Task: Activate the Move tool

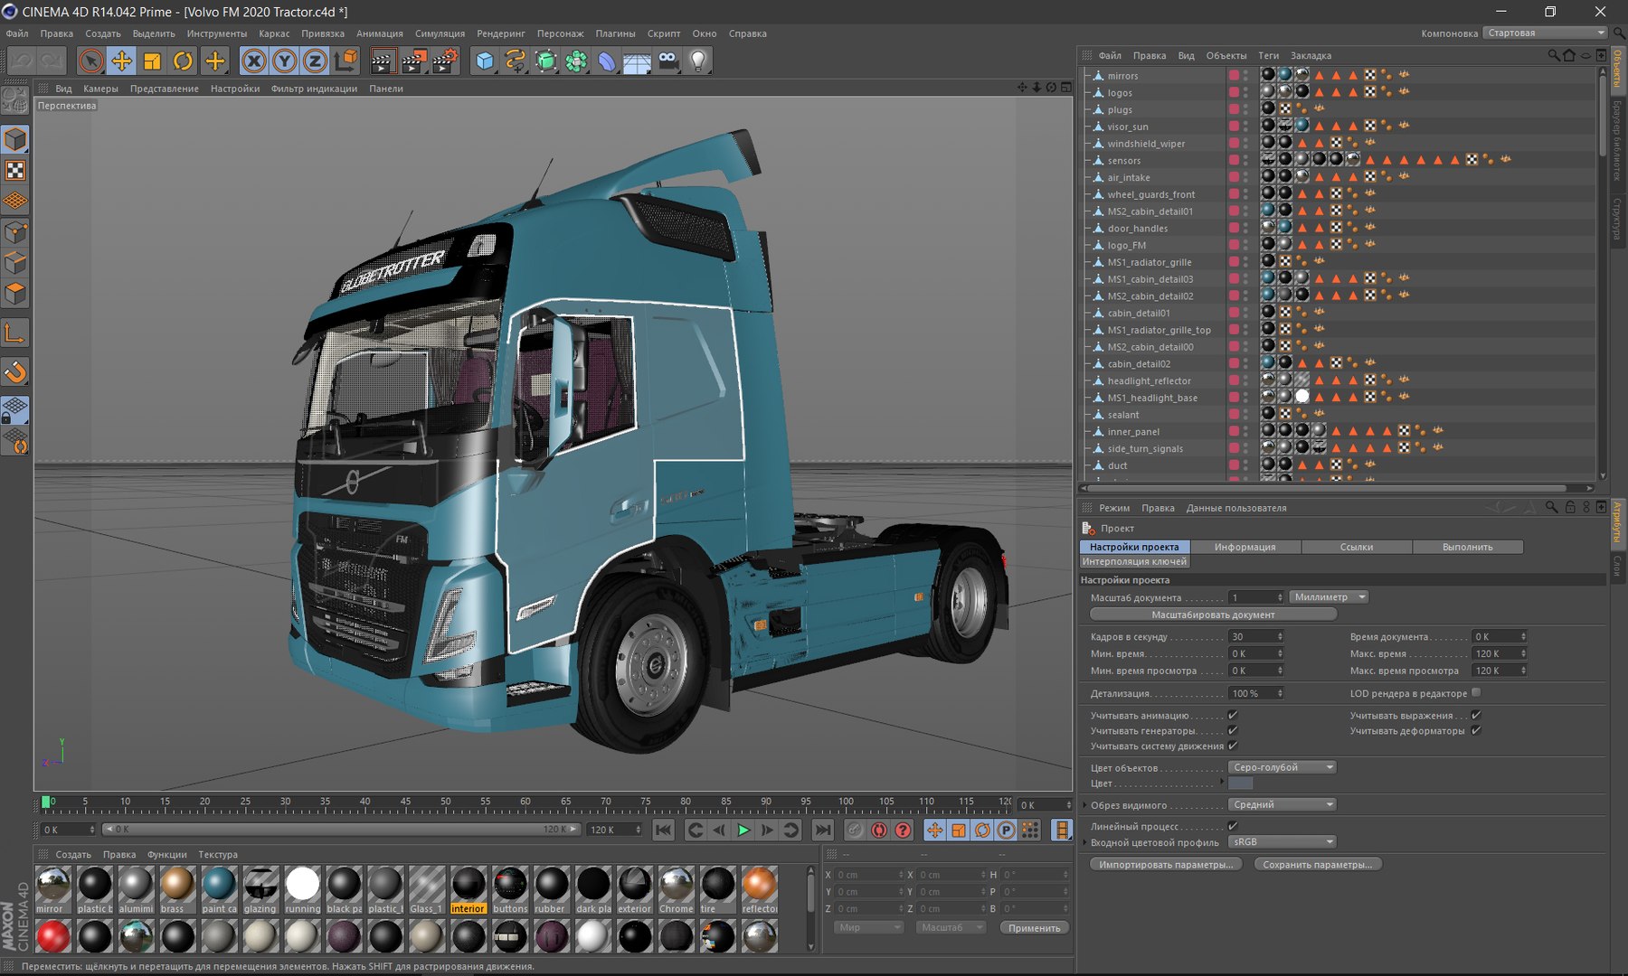Action: click(121, 61)
